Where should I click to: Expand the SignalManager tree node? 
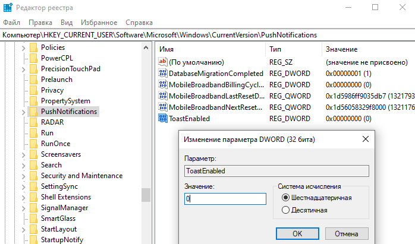pyautogui.click(x=23, y=208)
